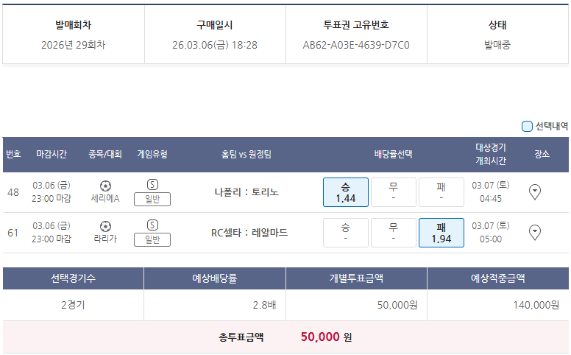
Task: Select 무 draw option for 나폴리 vs 토리노
Action: click(394, 192)
